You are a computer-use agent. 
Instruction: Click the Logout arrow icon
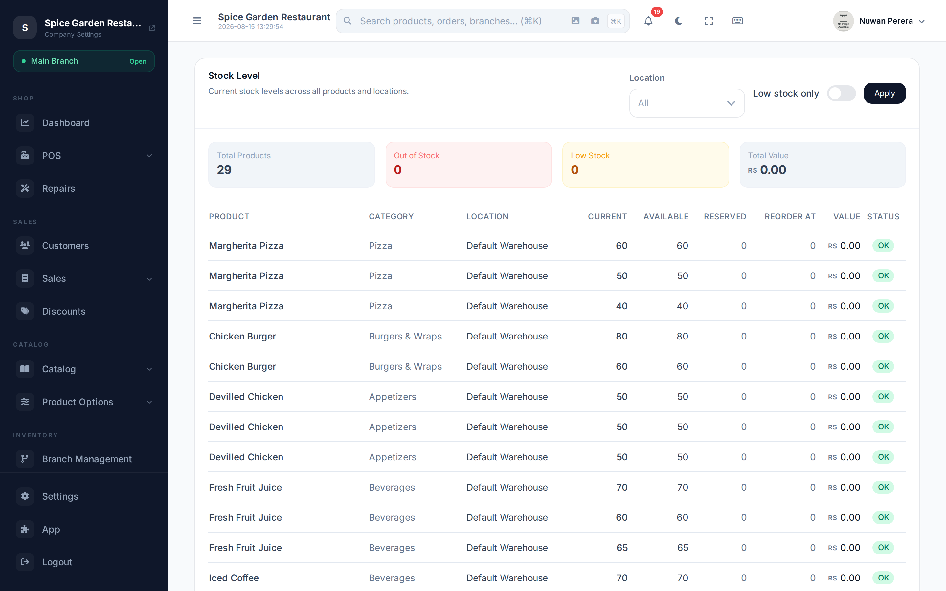[x=25, y=562]
